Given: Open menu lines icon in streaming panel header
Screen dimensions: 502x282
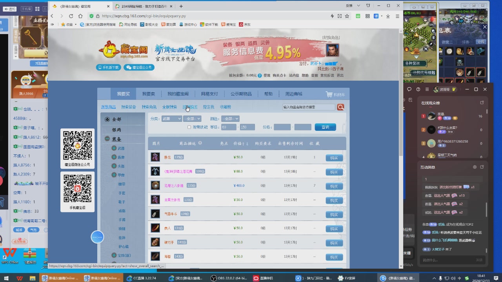Looking at the screenshot, I should pos(427,89).
